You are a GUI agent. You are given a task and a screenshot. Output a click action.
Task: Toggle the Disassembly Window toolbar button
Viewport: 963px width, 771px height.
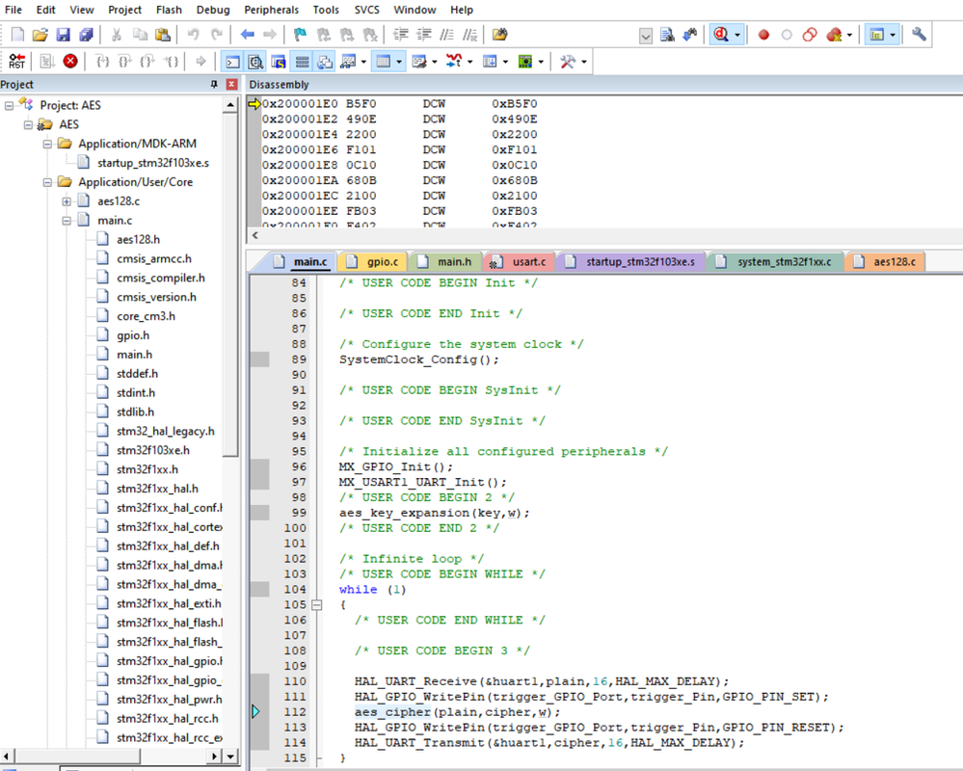[x=255, y=61]
